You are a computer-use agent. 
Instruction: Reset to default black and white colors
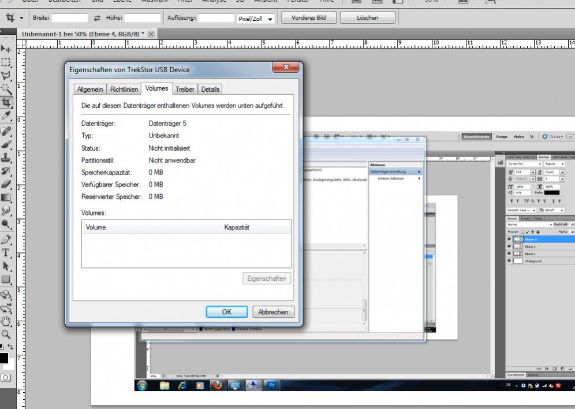tap(2, 346)
